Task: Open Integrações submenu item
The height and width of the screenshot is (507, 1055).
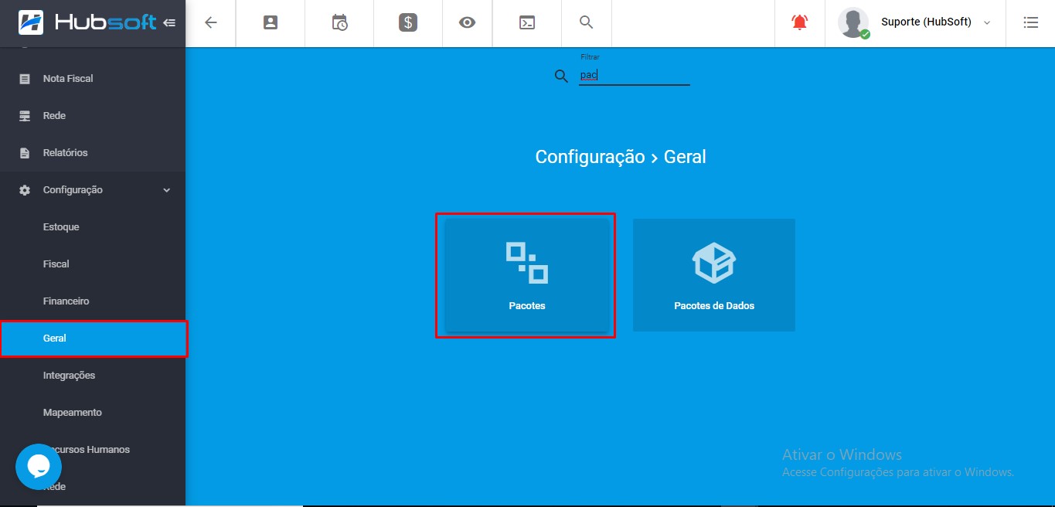Action: (x=69, y=376)
